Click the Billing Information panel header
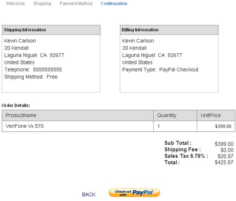The height and width of the screenshot is (201, 236). [169, 30]
